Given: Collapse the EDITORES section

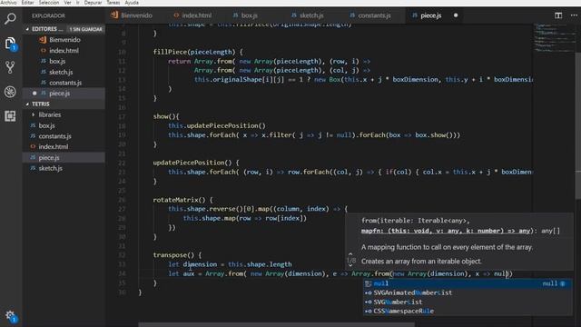Looking at the screenshot, I should click(x=27, y=29).
